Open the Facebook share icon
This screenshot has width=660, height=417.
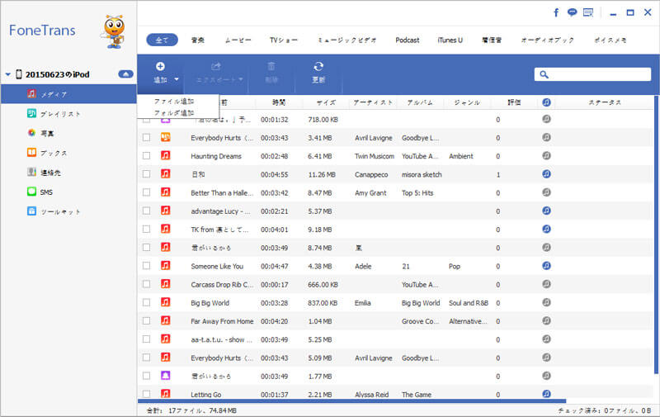point(556,12)
